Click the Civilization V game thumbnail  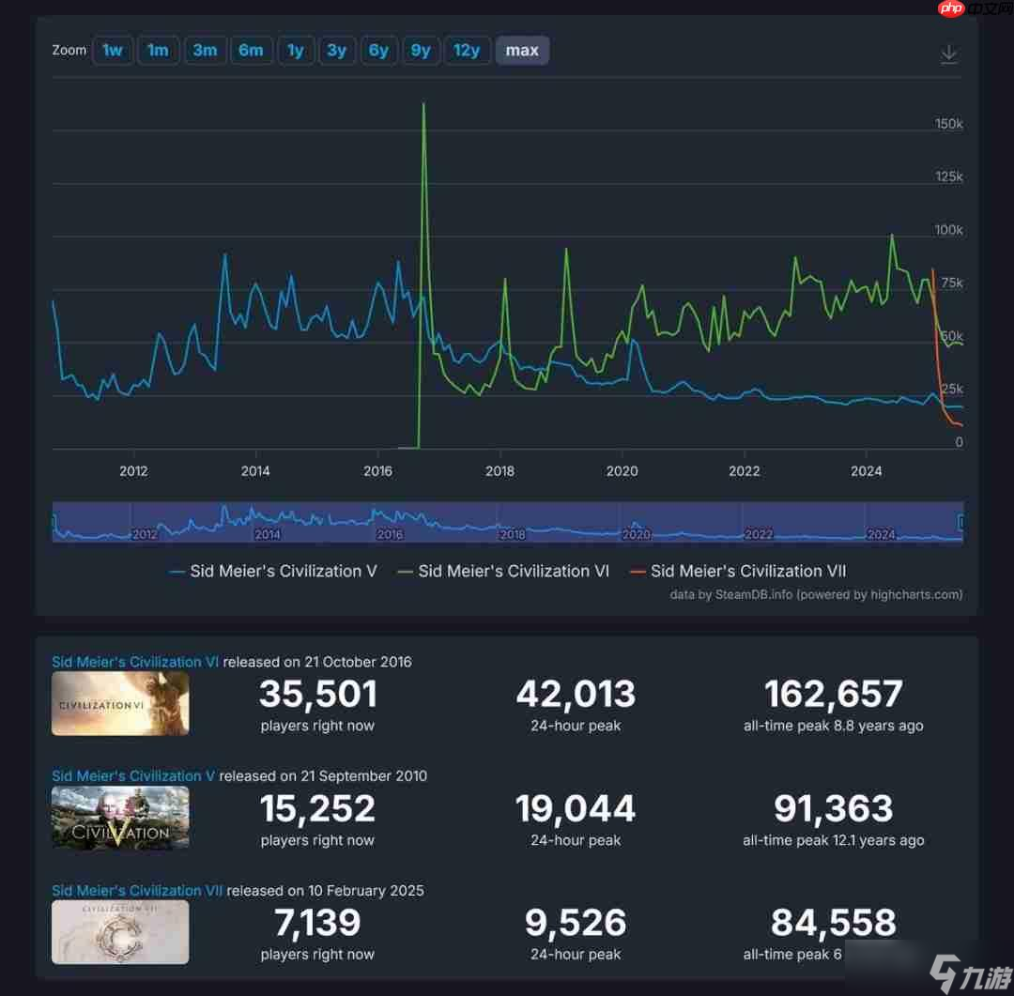pos(120,817)
